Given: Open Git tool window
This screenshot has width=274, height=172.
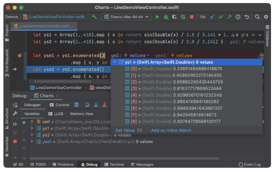Looking at the screenshot, I should click(x=18, y=164).
